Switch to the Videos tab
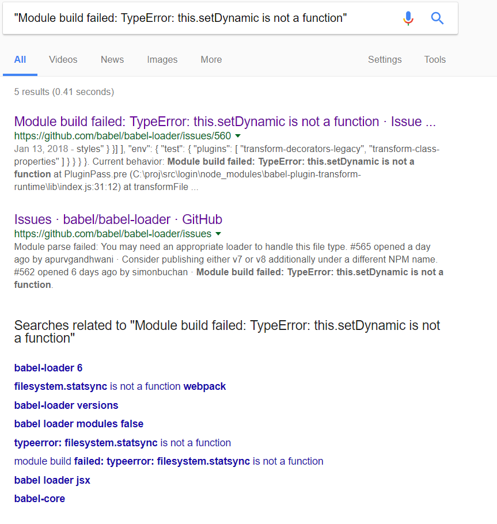Screen dimensions: 497x524 tap(63, 59)
